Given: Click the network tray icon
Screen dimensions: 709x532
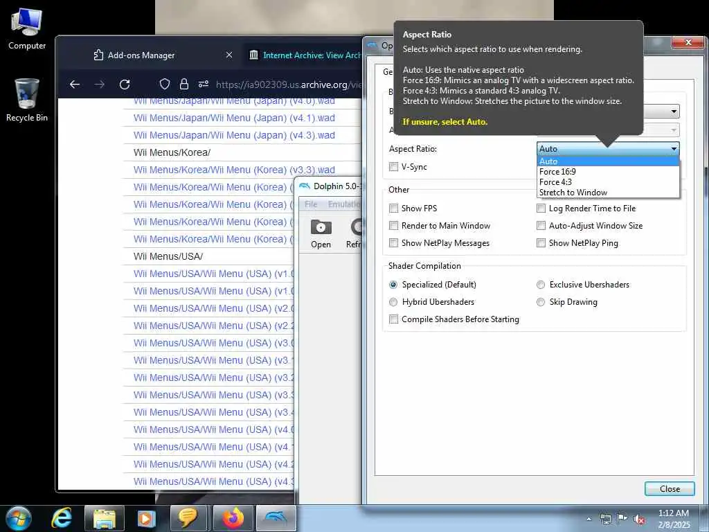Looking at the screenshot, I should point(605,519).
